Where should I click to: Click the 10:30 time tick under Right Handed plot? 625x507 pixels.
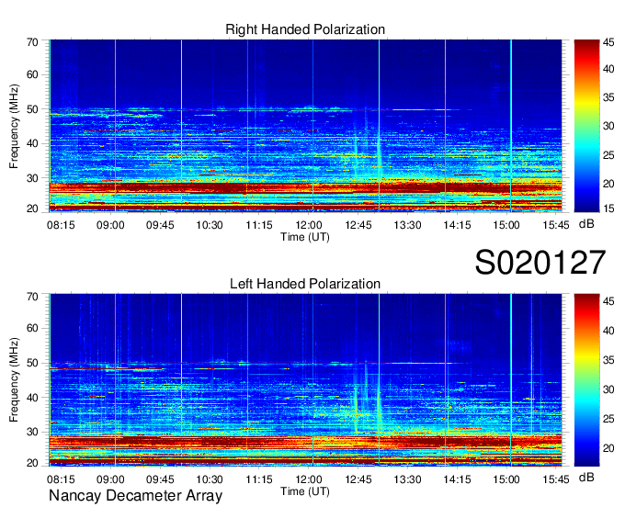[x=210, y=225]
